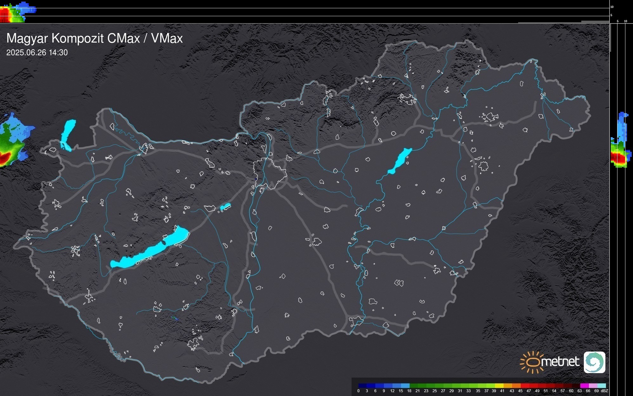Click the teal radar spiral app icon
Image resolution: width=633 pixels, height=396 pixels.
click(594, 362)
